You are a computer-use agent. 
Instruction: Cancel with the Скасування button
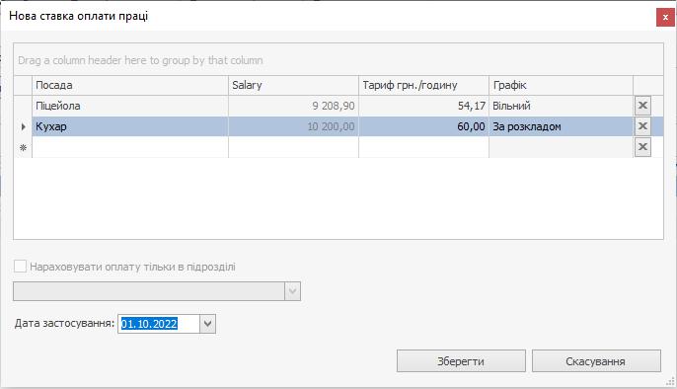596,361
